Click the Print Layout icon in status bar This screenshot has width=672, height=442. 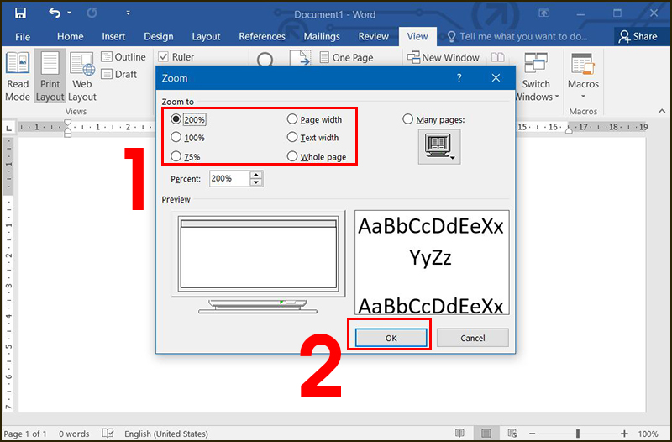tap(486, 434)
